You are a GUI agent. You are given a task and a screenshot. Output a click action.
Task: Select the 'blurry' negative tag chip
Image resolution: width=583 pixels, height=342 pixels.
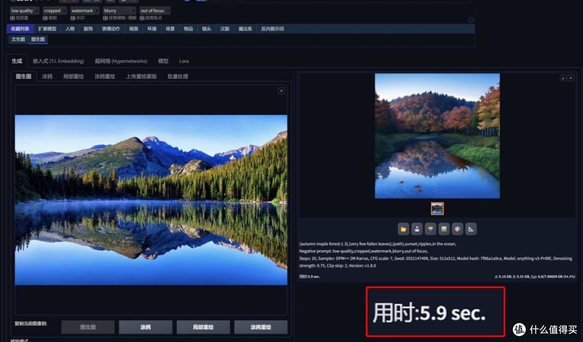point(119,11)
